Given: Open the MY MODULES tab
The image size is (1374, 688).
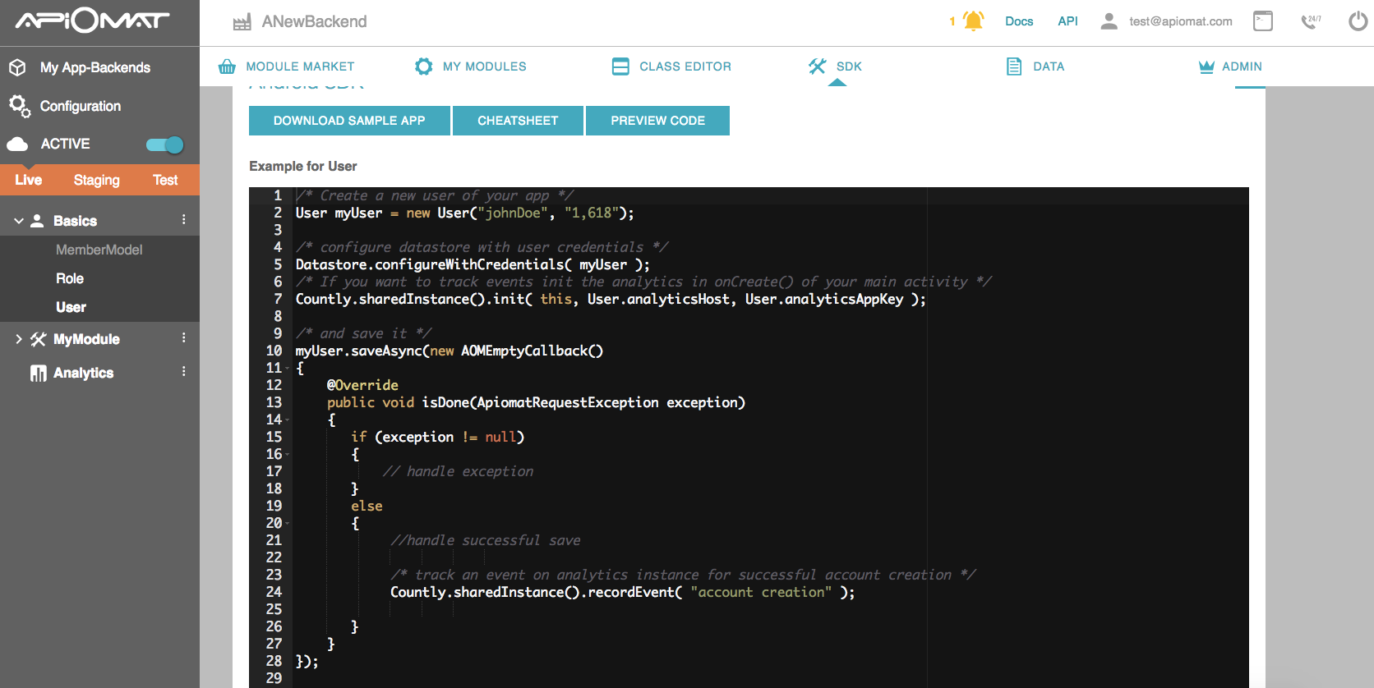Looking at the screenshot, I should 470,67.
